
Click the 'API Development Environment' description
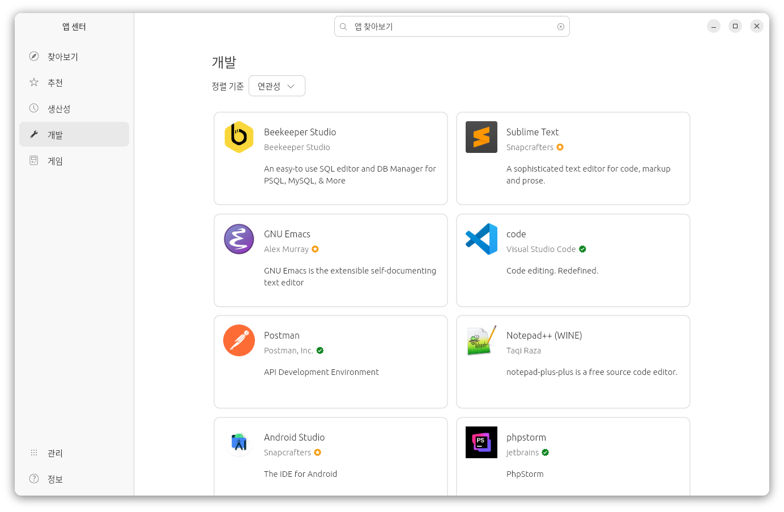321,372
